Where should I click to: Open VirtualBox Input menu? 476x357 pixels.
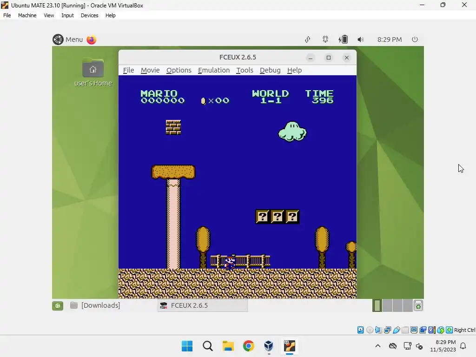[x=67, y=15]
